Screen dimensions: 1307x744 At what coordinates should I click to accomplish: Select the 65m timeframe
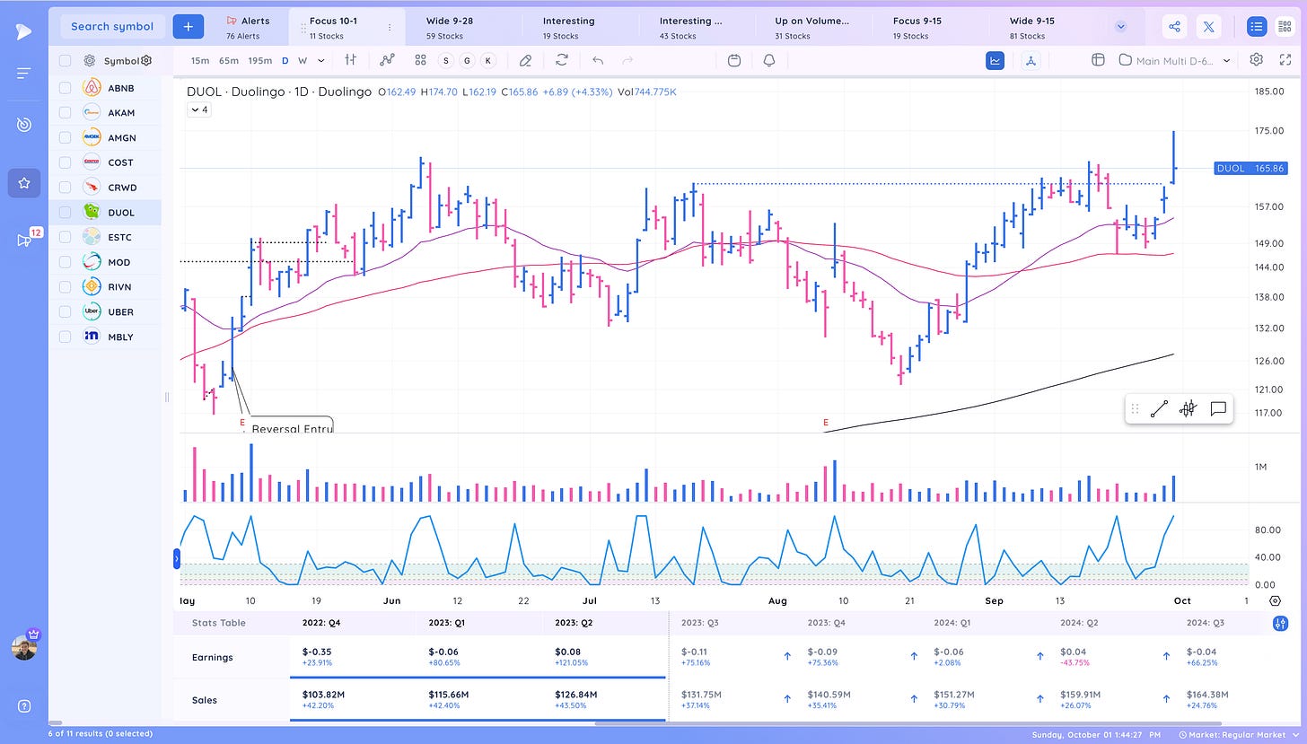coord(229,60)
